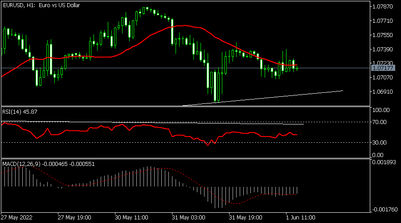Click RSI scale level 100.00
The width and height of the screenshot is (401, 223).
coord(381,110)
